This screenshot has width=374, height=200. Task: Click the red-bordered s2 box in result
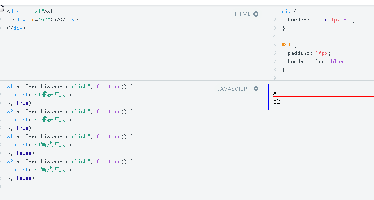click(323, 101)
